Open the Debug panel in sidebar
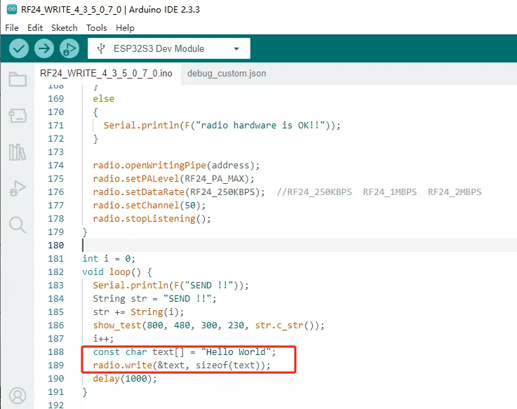Screen dimensions: 517x409 click(x=18, y=188)
